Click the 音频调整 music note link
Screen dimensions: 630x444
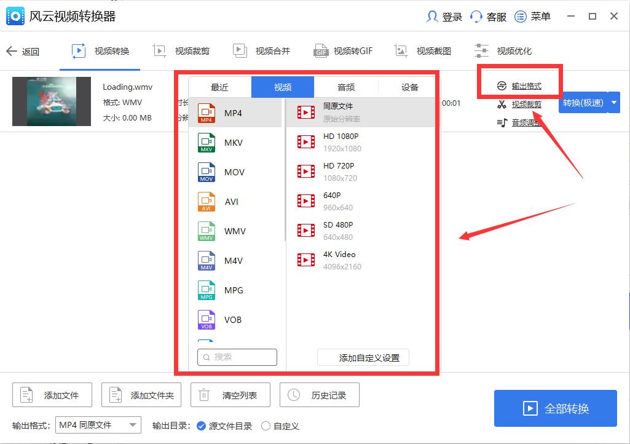point(526,122)
